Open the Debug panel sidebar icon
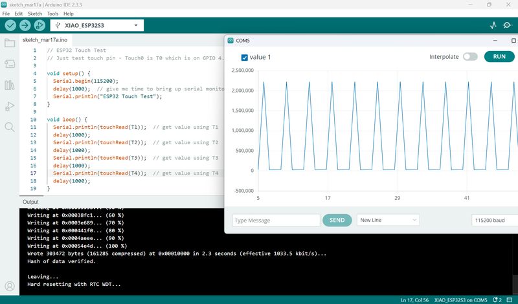Screen dimensions: 518x304 coord(10,106)
